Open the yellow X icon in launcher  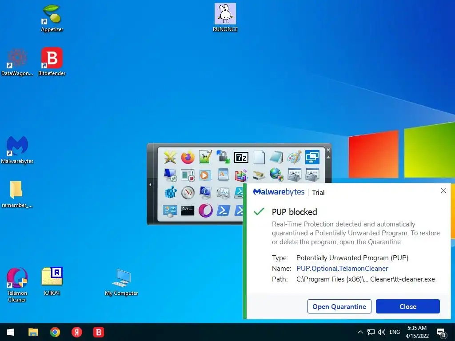tap(170, 158)
